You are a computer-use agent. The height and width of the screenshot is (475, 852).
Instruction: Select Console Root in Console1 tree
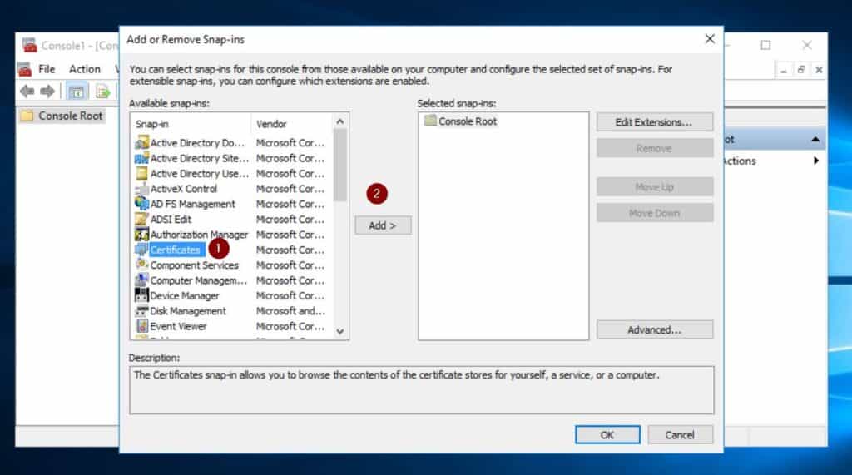[x=70, y=116]
